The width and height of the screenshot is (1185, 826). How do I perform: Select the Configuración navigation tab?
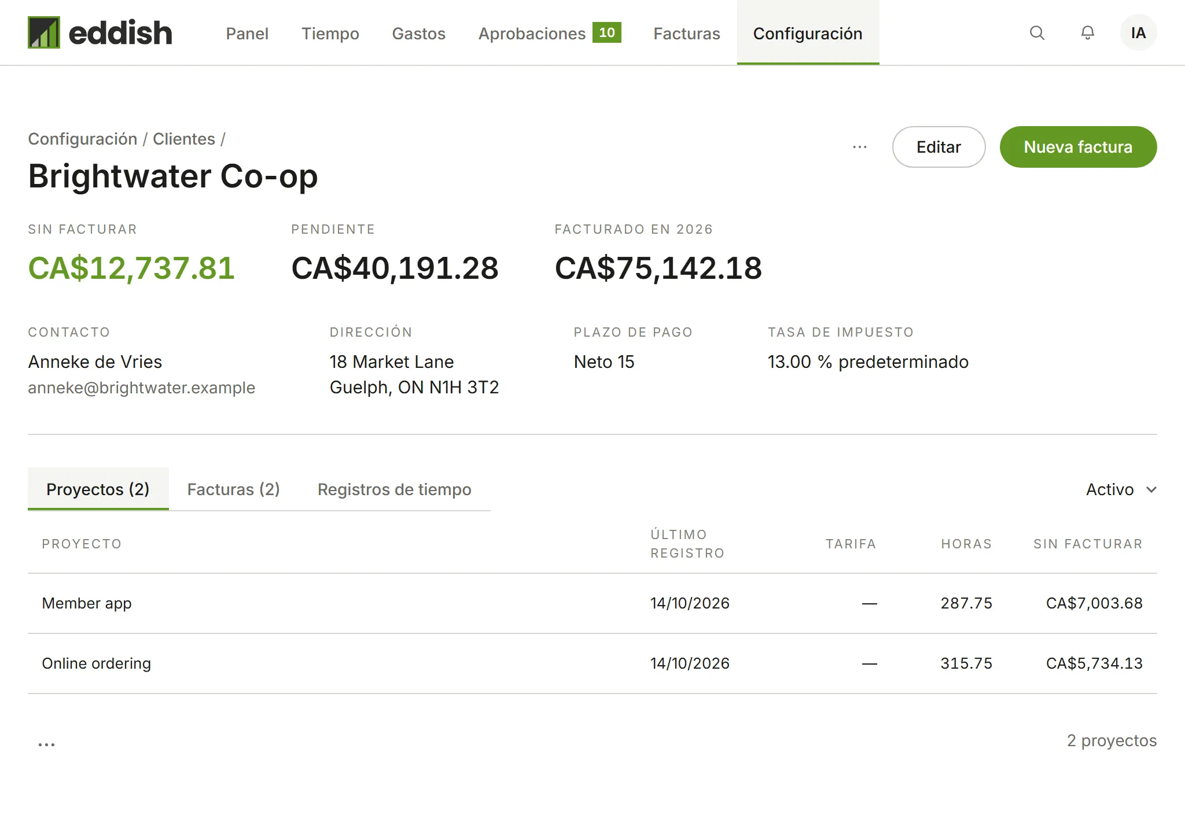coord(808,33)
